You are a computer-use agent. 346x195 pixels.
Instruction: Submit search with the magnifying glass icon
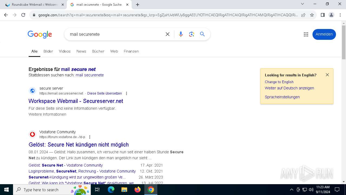tap(202, 34)
